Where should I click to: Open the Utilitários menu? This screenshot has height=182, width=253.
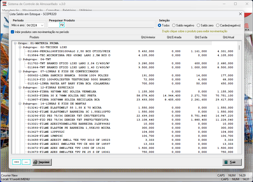(x=86, y=10)
